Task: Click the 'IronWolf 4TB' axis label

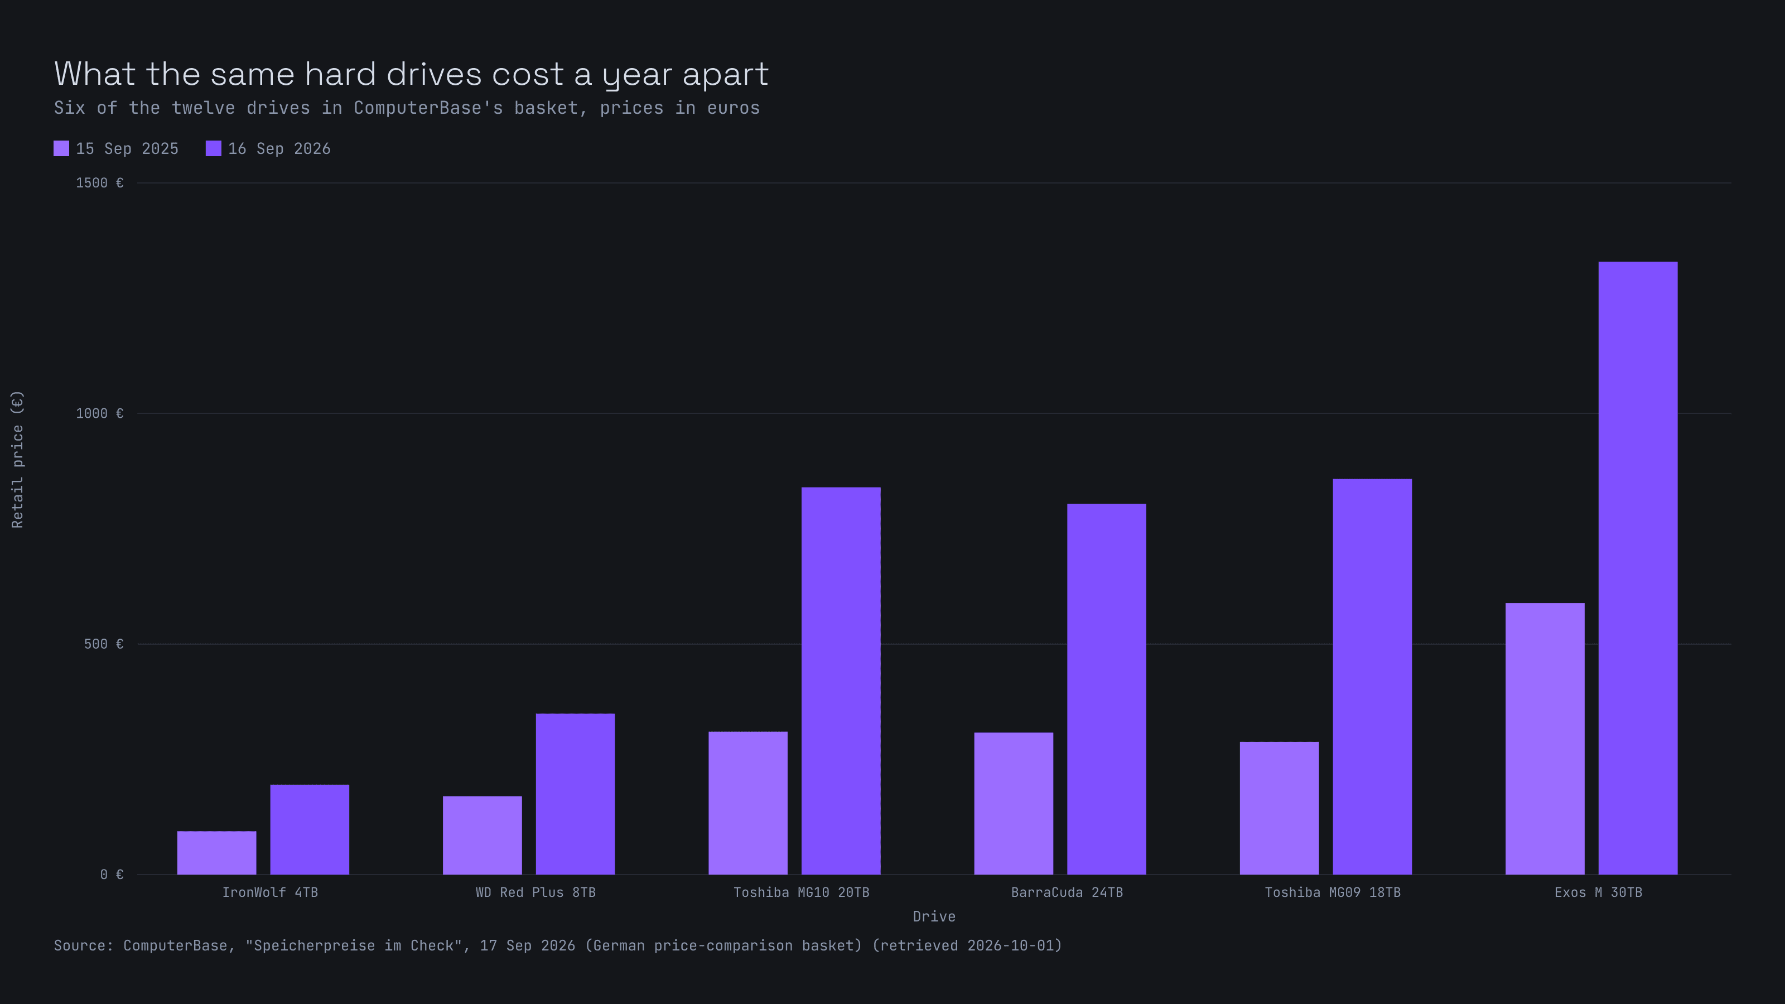Action: pos(270,892)
